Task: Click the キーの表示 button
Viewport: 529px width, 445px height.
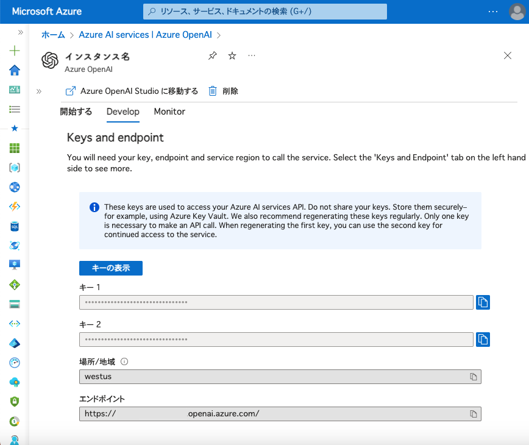Action: coord(111,268)
